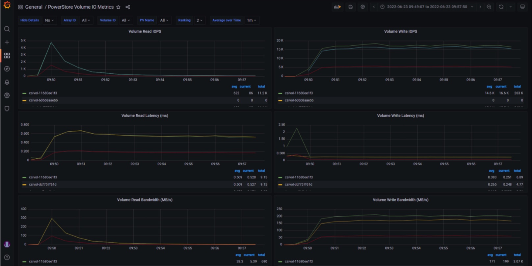The width and height of the screenshot is (532, 266).
Task: Toggle csivol-11680ee1f3 series in Write Latency legend
Action: 299,177
